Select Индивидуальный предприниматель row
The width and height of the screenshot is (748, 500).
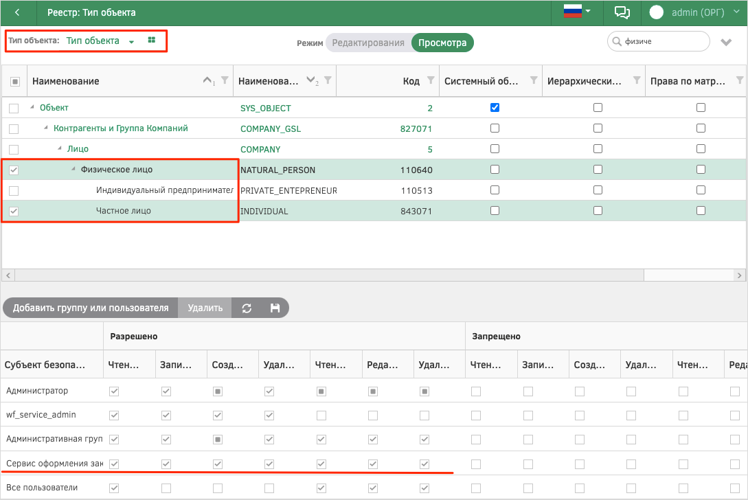point(374,190)
